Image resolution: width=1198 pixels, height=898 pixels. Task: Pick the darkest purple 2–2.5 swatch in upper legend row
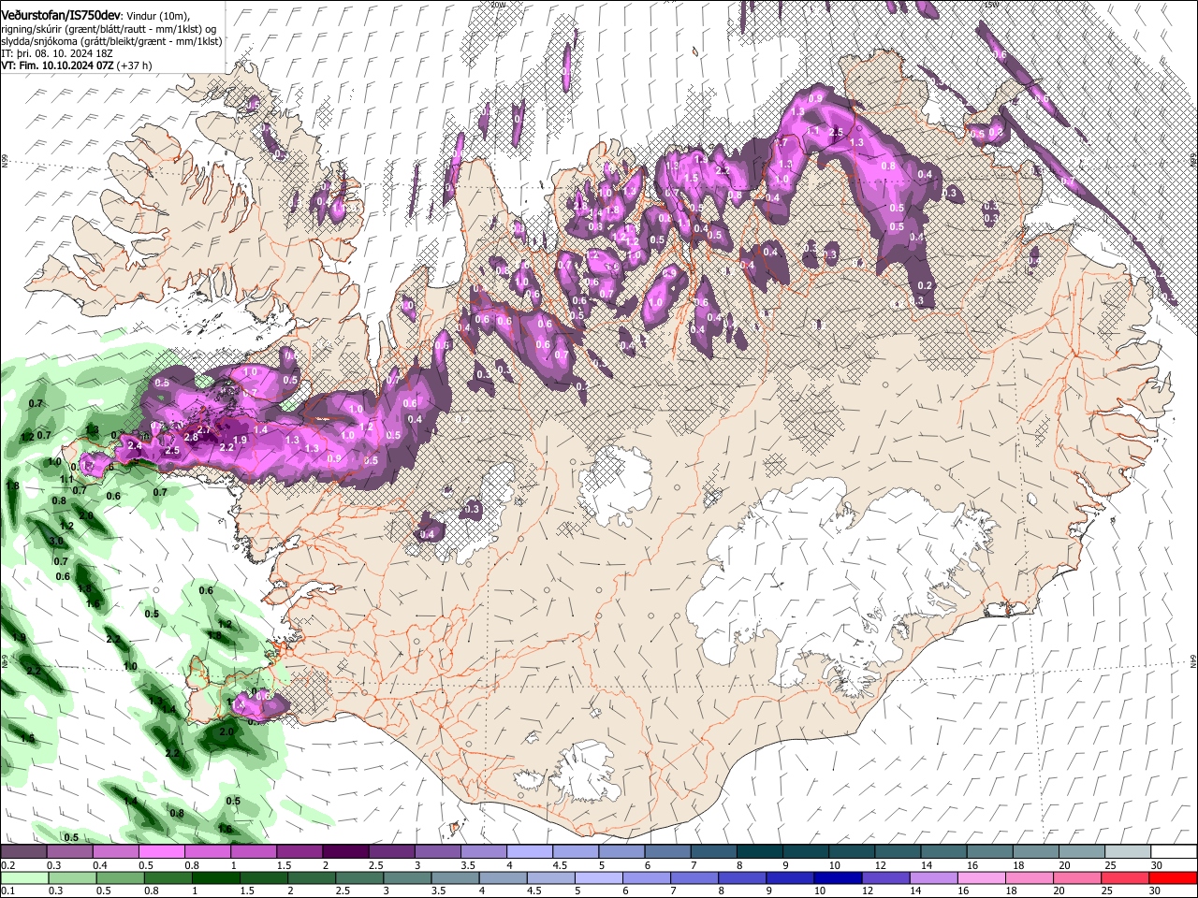tap(345, 852)
